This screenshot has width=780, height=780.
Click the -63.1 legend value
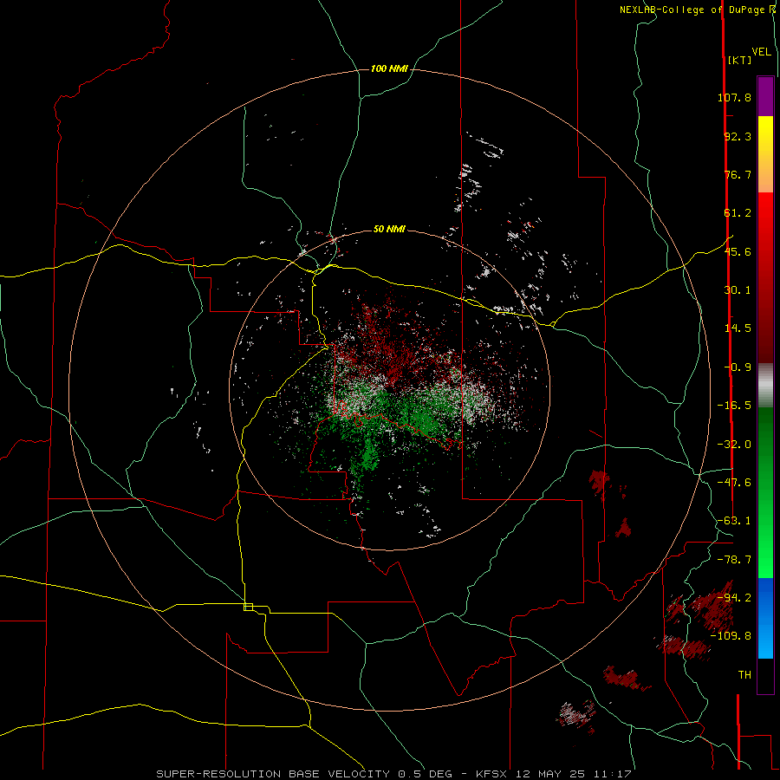point(734,521)
